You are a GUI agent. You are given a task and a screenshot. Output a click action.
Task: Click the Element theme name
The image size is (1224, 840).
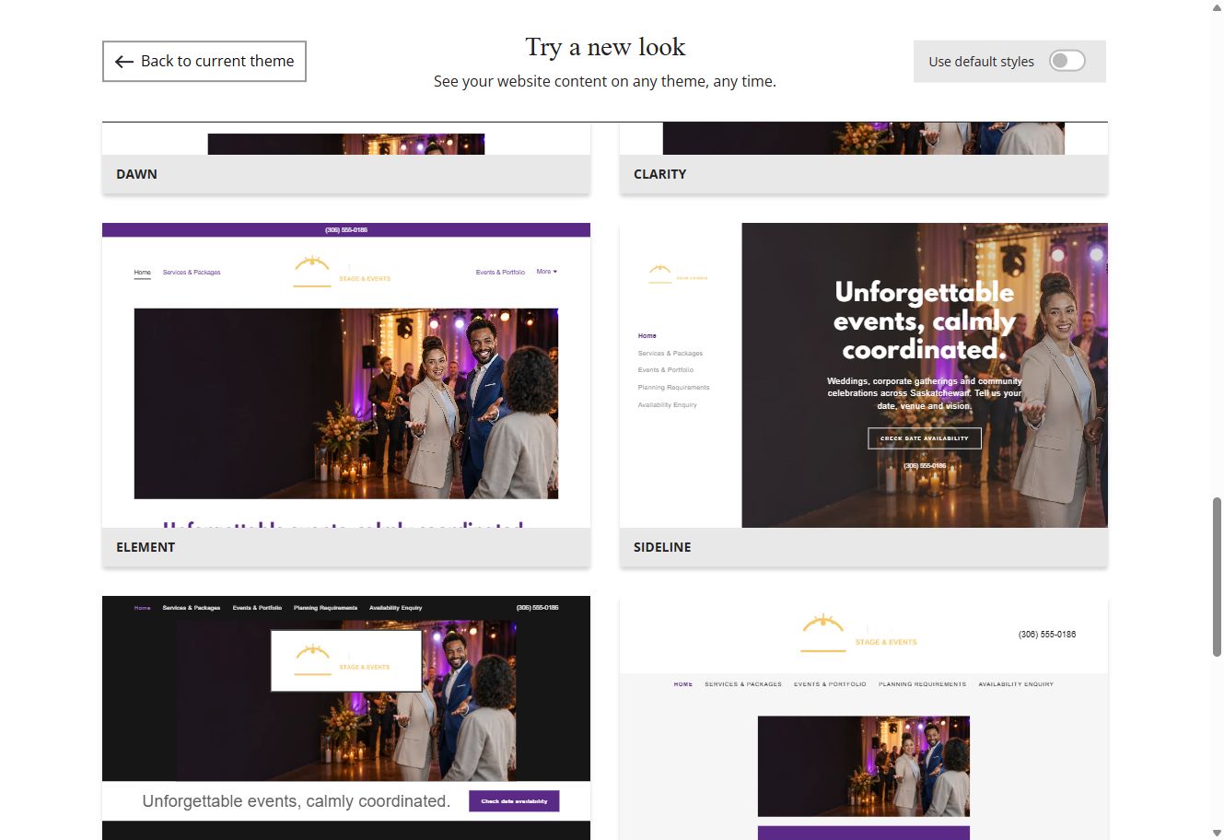click(x=146, y=547)
